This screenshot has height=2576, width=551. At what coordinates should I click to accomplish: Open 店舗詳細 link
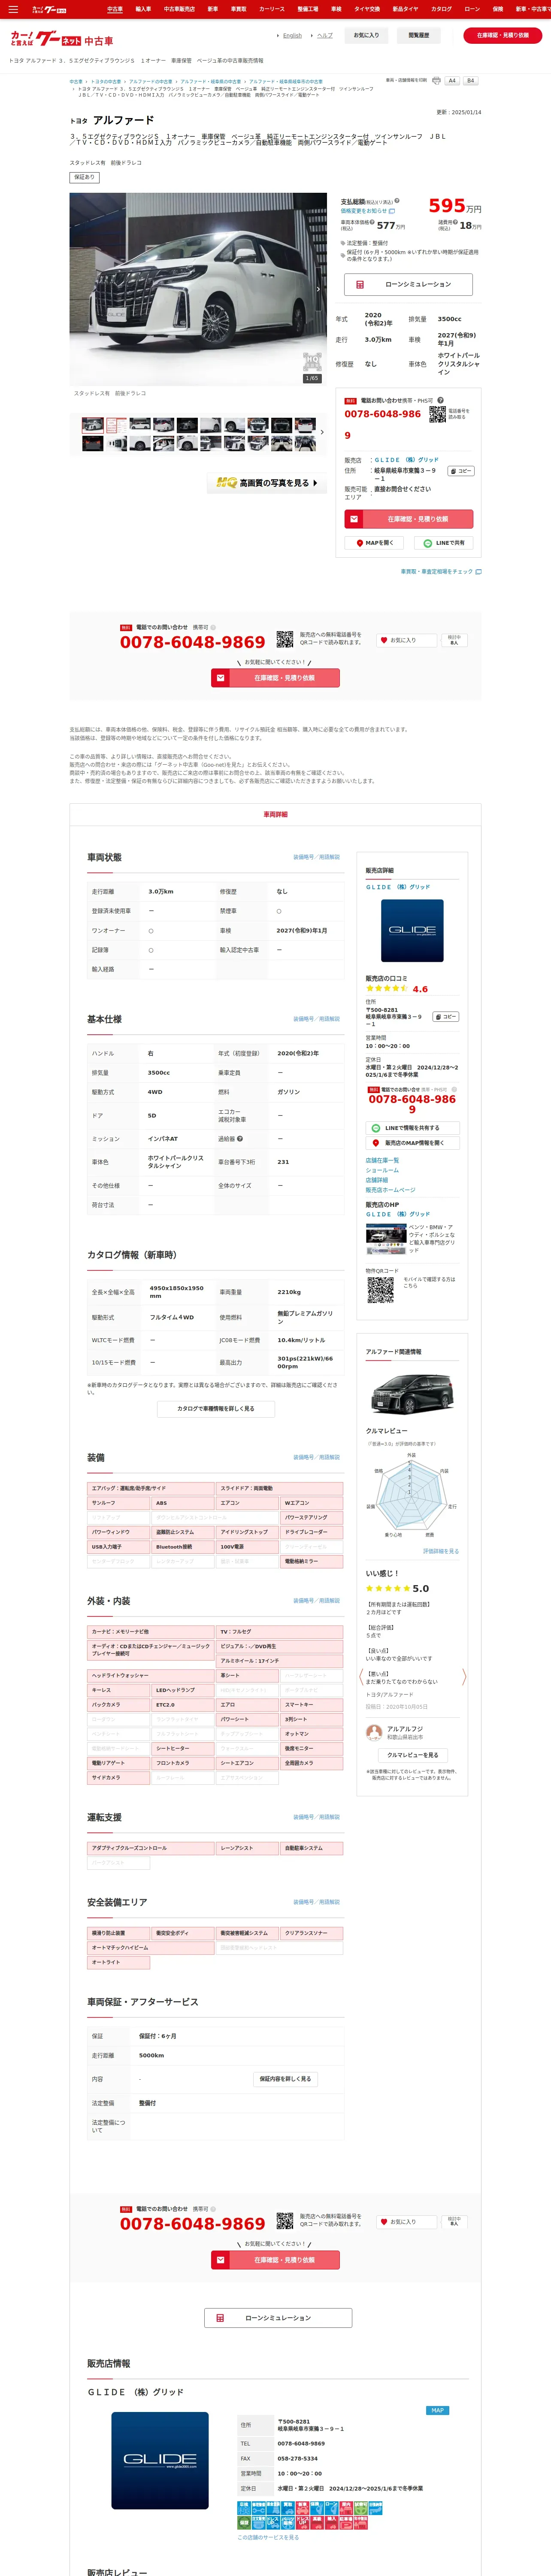(377, 1180)
